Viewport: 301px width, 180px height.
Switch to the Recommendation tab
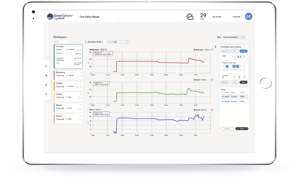(x=230, y=37)
